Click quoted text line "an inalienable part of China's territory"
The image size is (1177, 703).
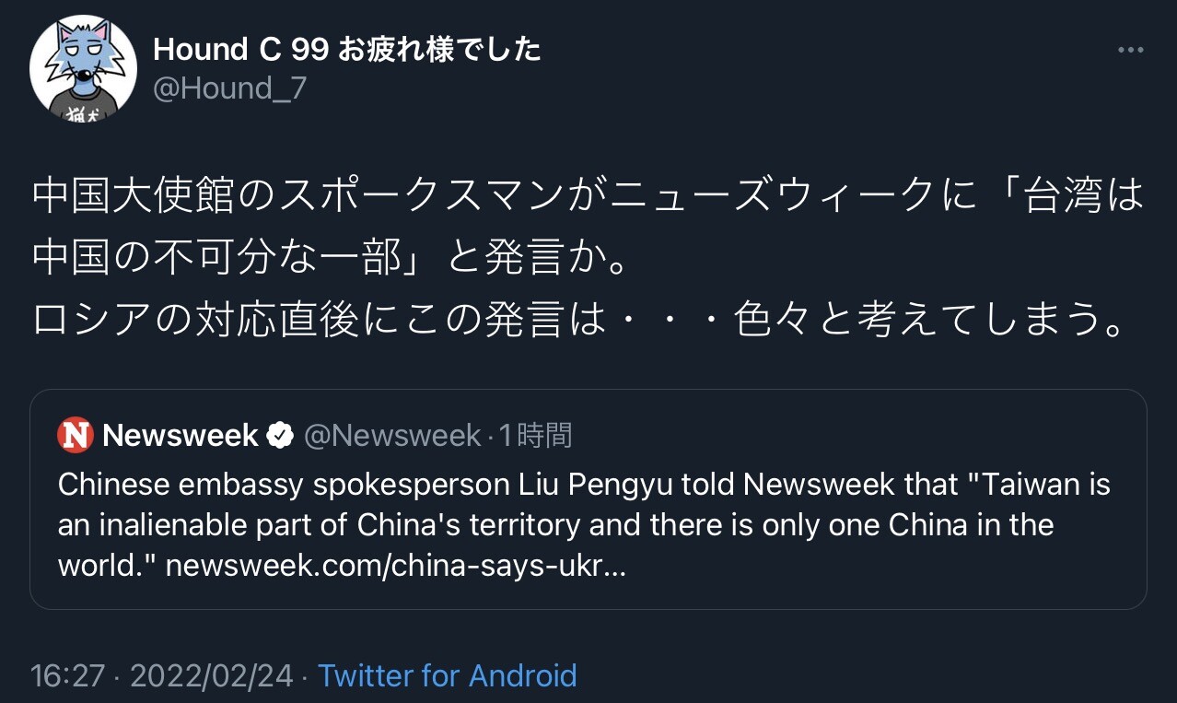555,525
